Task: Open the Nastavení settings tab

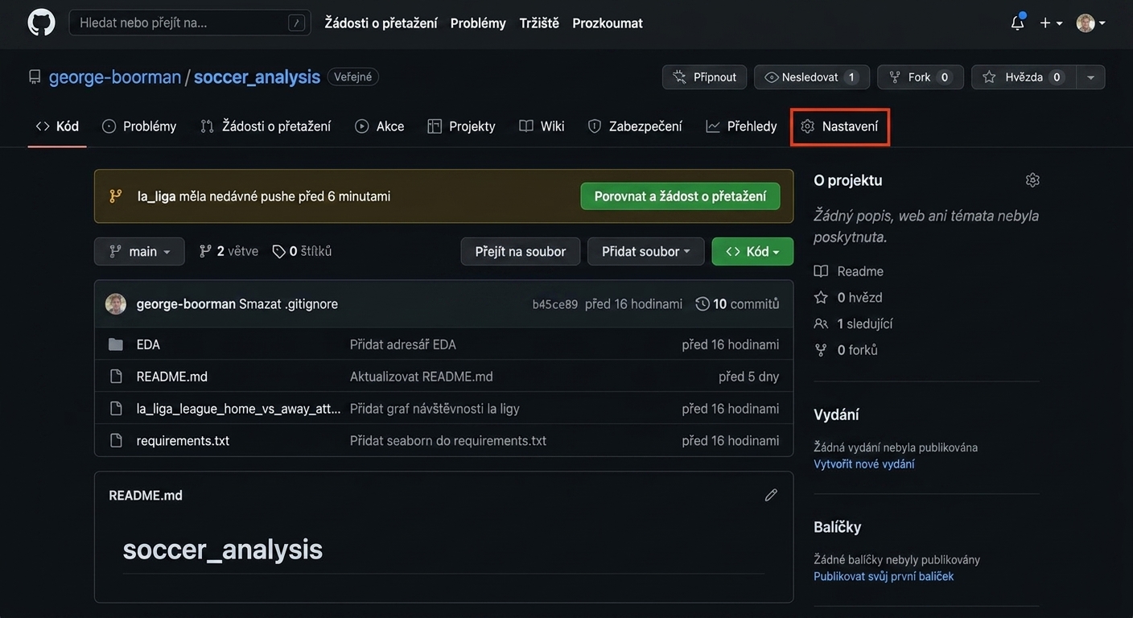Action: 840,126
